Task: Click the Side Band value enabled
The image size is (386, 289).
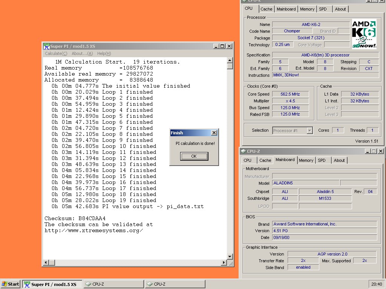Action: [x=303, y=268]
